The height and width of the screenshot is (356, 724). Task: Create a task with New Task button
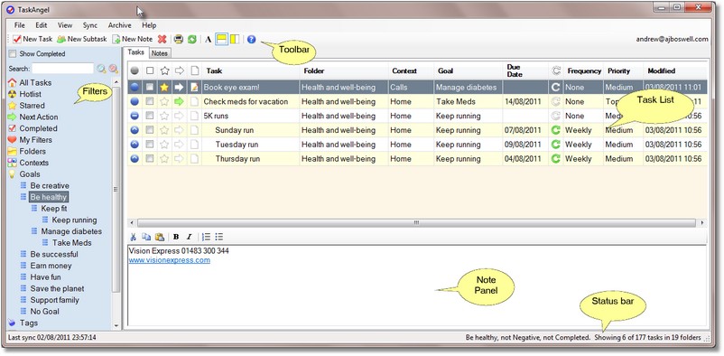tap(32, 39)
